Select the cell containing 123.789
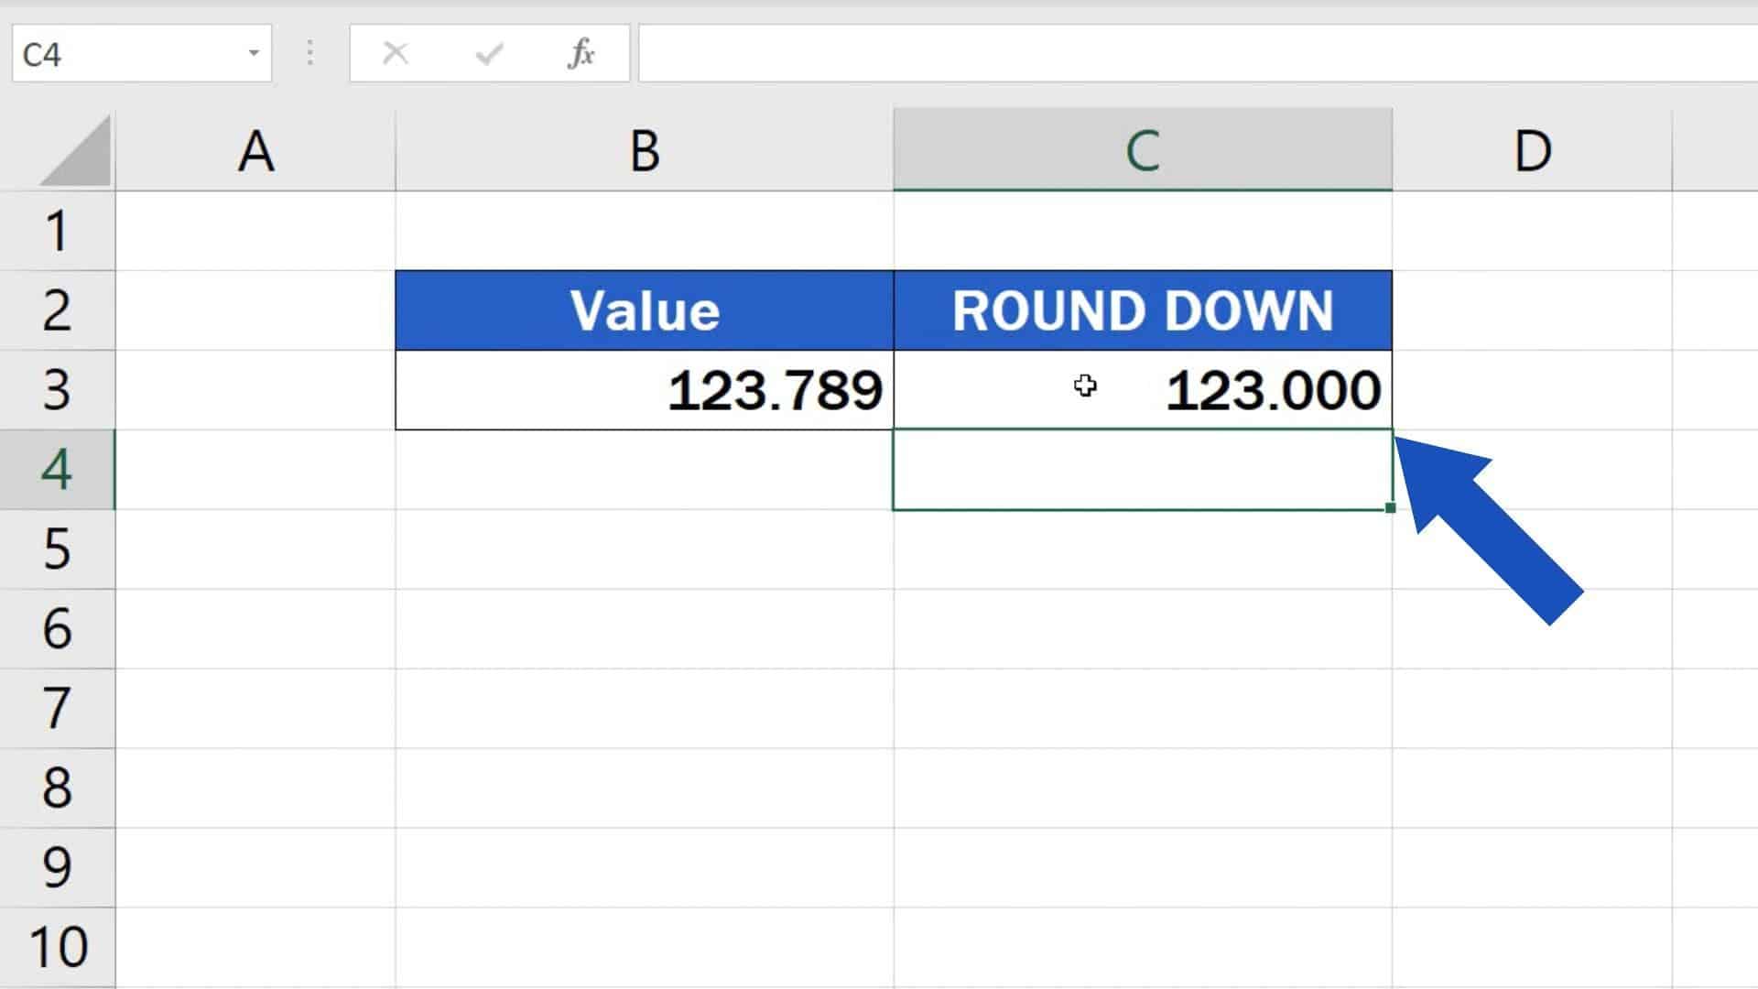 coord(644,389)
